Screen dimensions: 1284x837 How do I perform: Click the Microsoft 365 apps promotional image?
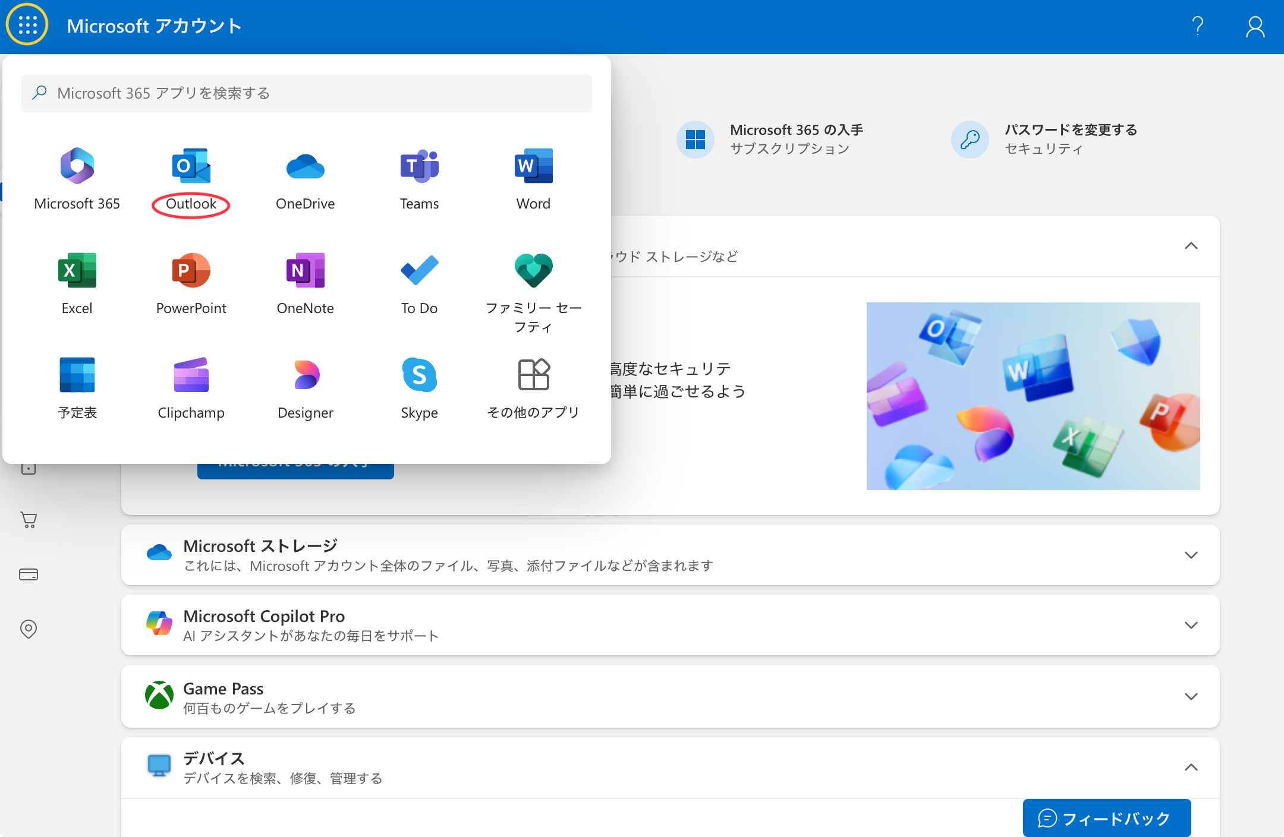tap(1033, 396)
